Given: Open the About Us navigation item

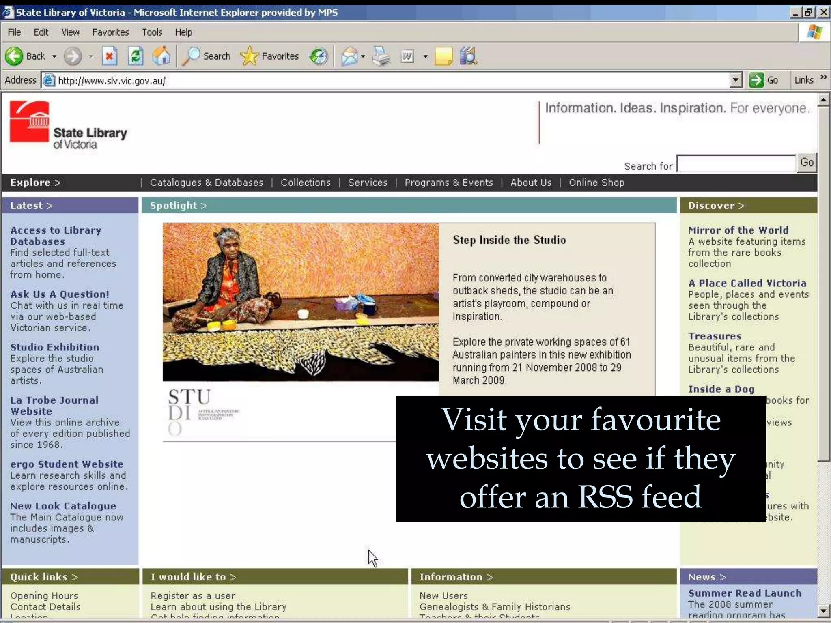Looking at the screenshot, I should (x=531, y=183).
